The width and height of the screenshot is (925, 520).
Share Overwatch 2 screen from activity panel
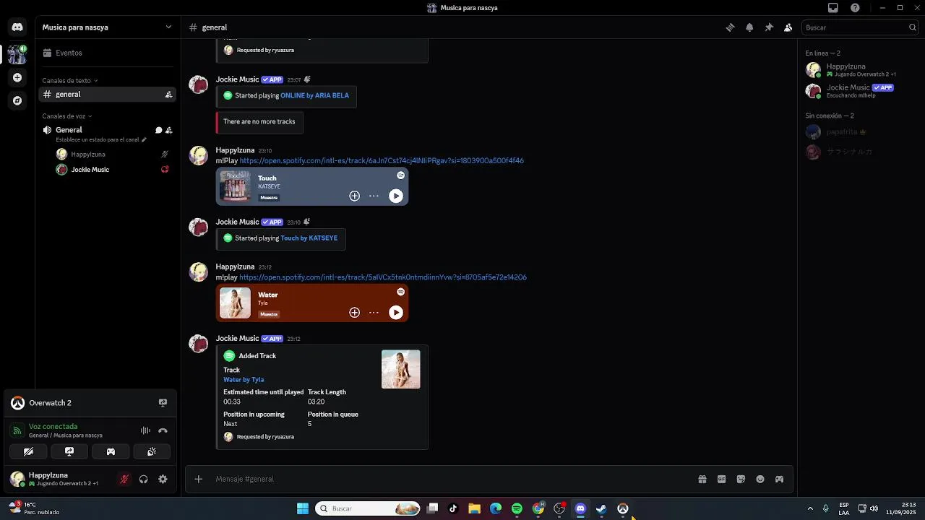[x=163, y=403]
